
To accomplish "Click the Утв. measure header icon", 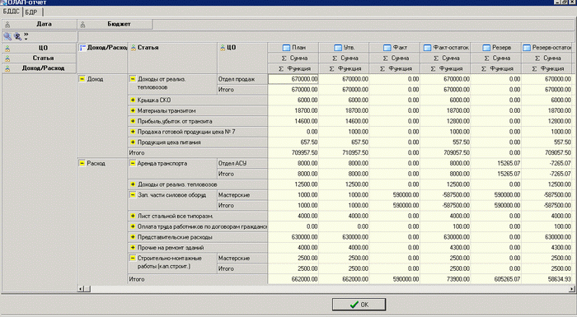I will click(338, 48).
